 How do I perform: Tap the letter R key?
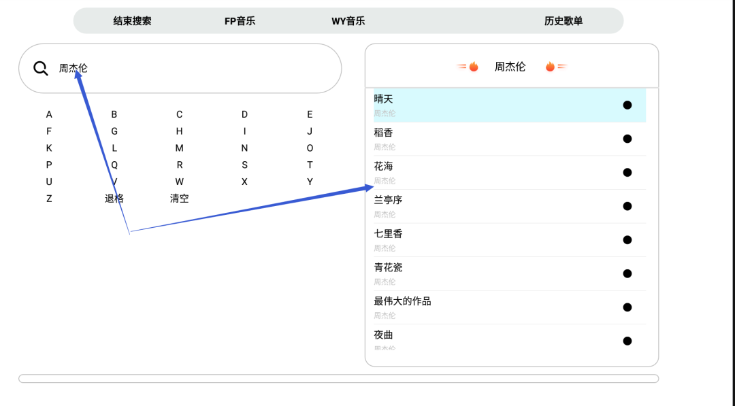pyautogui.click(x=179, y=165)
